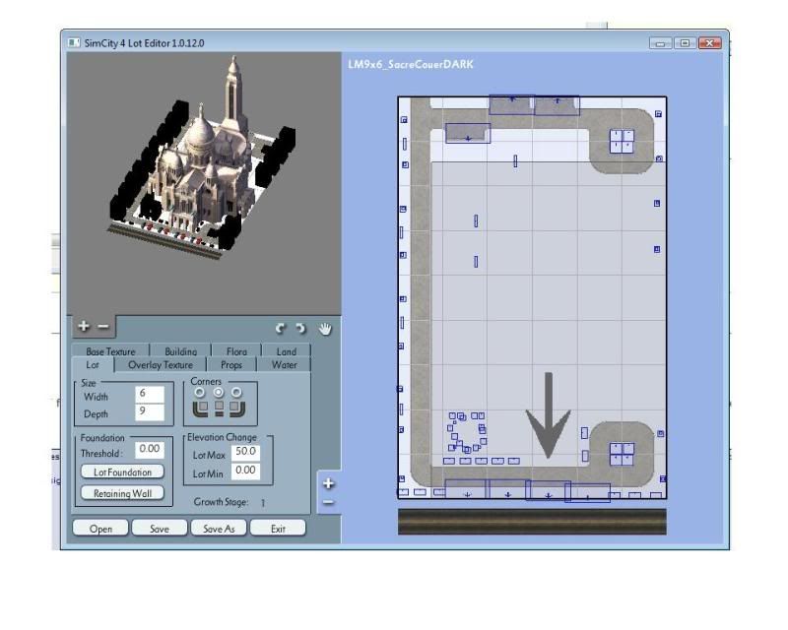This screenshot has height=630, width=788.
Task: Go to the Props tab
Action: coord(231,365)
